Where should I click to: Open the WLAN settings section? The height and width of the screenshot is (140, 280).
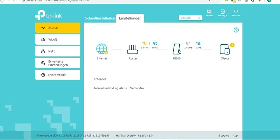click(x=57, y=40)
